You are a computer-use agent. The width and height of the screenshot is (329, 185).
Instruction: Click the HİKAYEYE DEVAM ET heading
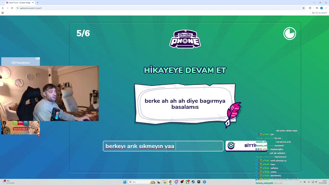[185, 70]
